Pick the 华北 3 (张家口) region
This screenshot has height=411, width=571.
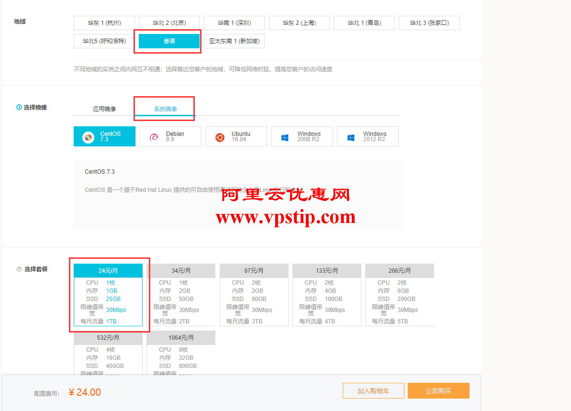429,23
